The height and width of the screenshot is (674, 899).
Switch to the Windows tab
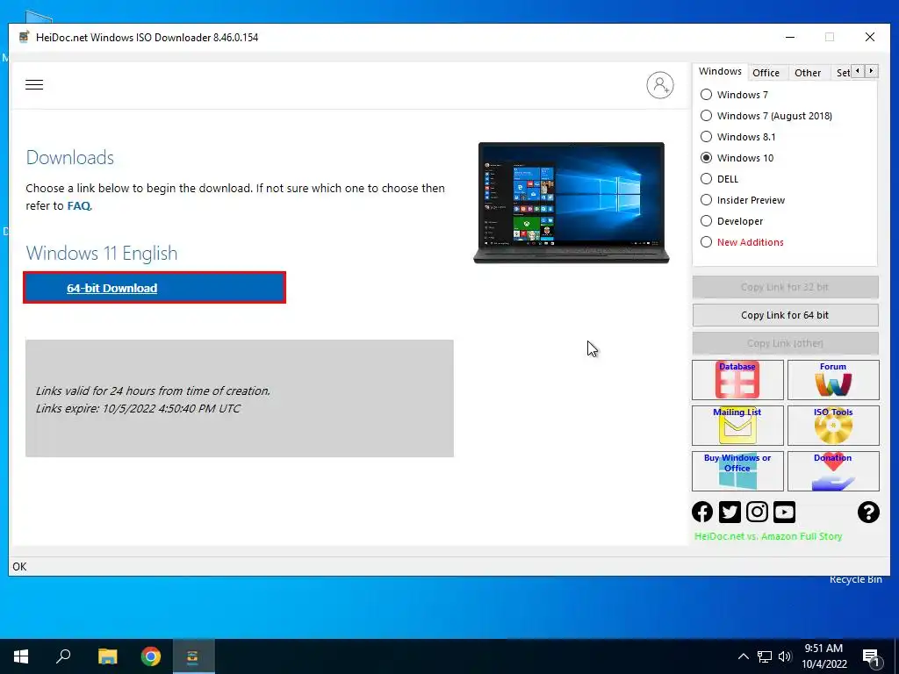point(720,72)
